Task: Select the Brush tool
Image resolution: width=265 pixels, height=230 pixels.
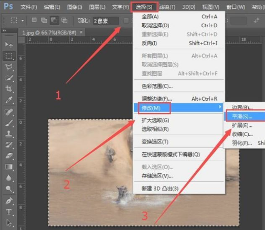Action: (9, 123)
